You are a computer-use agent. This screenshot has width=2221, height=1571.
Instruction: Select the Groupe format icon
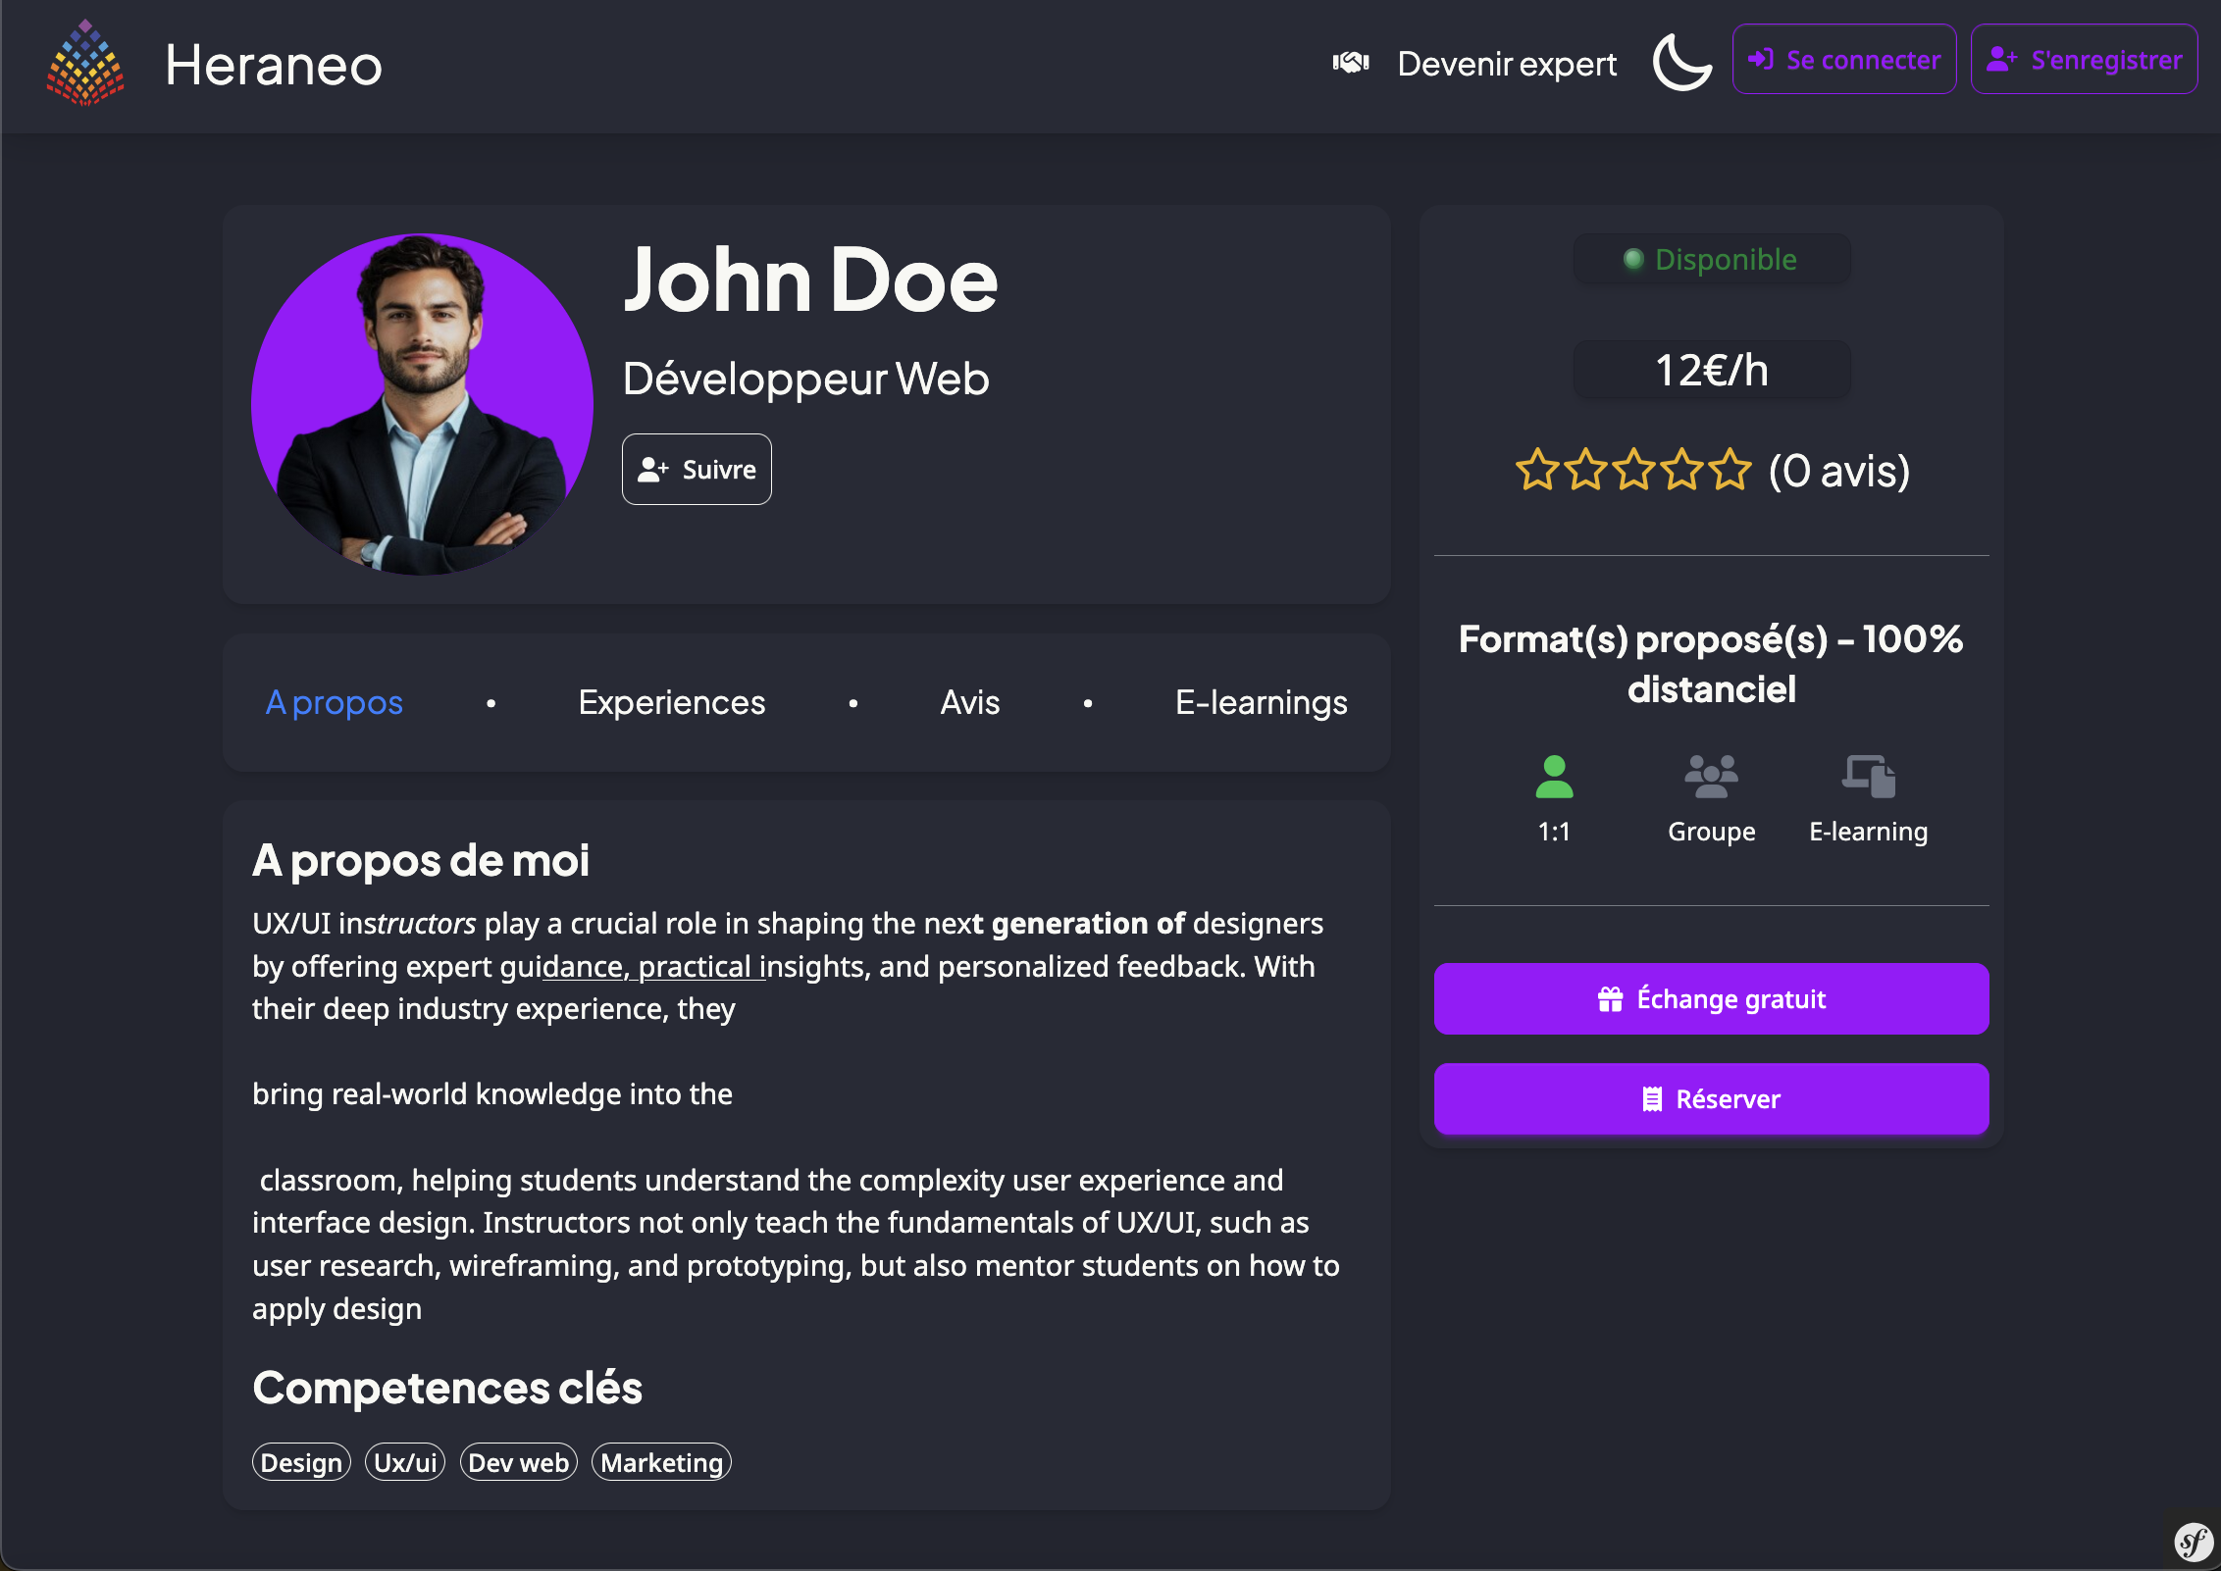tap(1711, 777)
